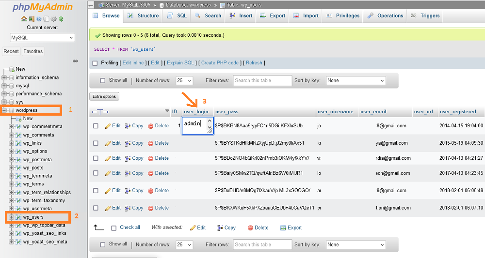Check the row registered 2014-04-15 19:04:00
The height and width of the screenshot is (258, 485).
coord(96,126)
